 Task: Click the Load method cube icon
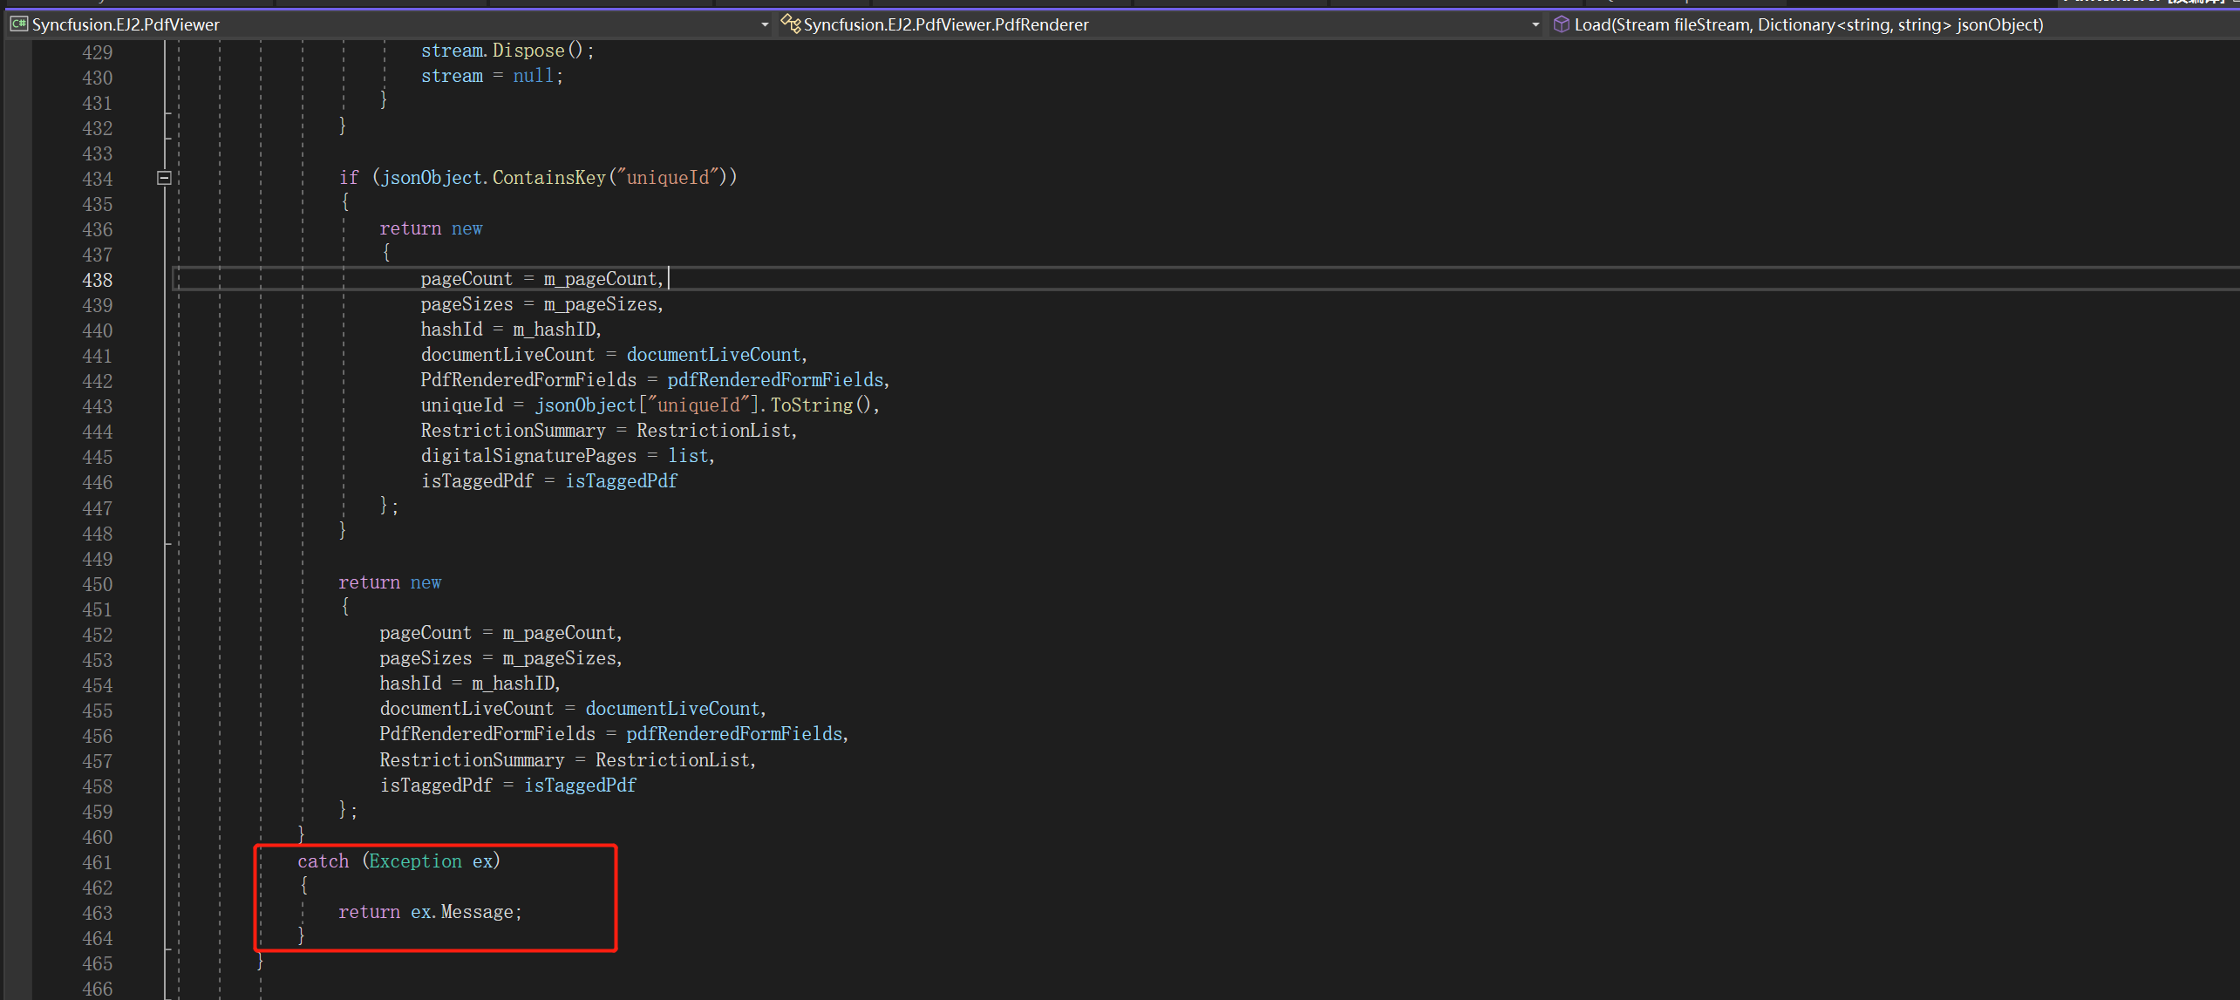click(x=1562, y=24)
